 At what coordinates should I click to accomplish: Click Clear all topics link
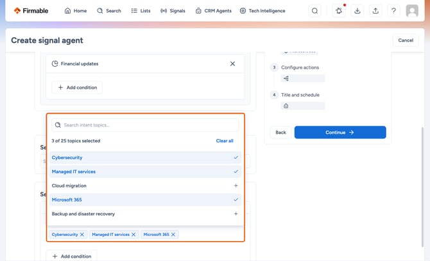(225, 141)
